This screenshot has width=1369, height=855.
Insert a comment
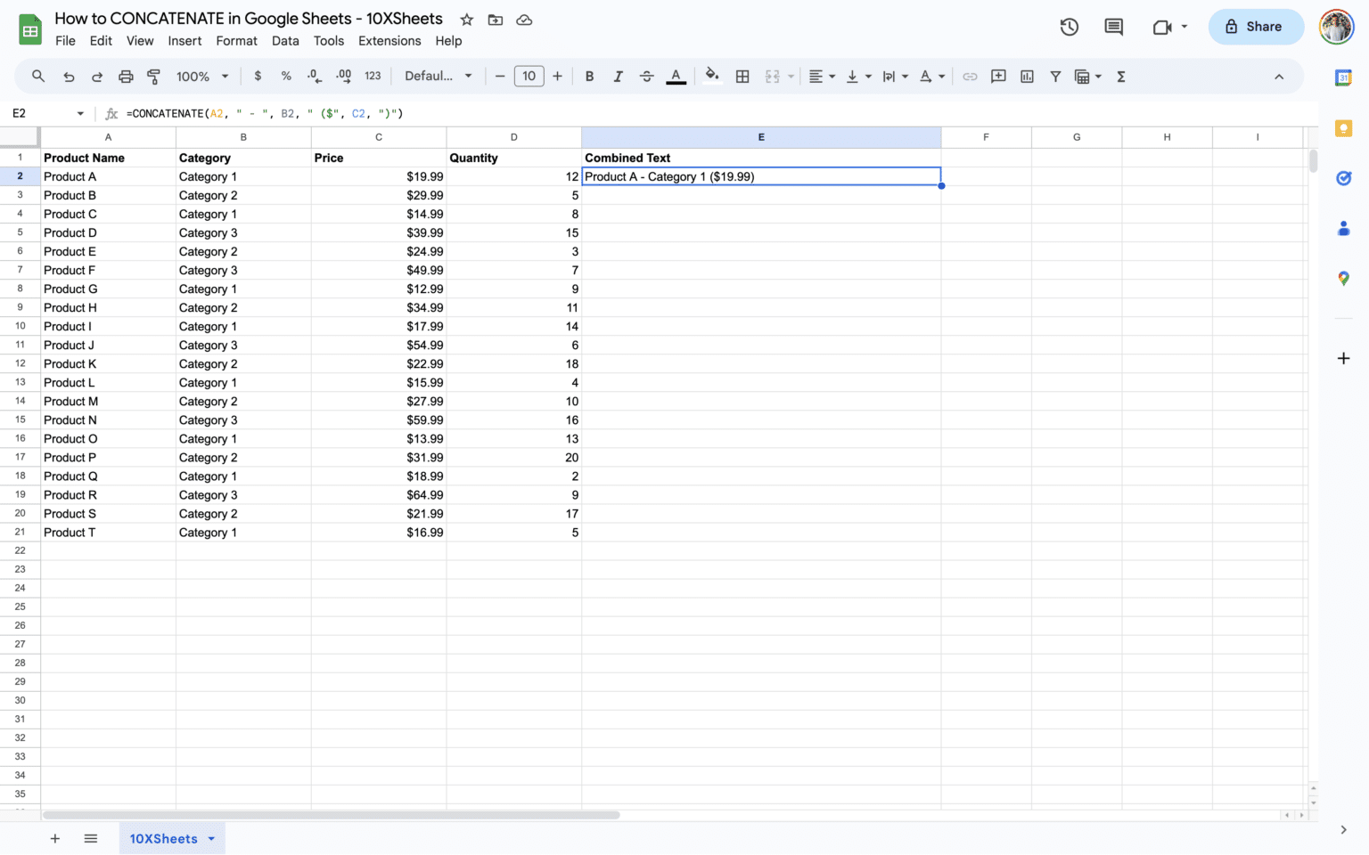pos(998,76)
